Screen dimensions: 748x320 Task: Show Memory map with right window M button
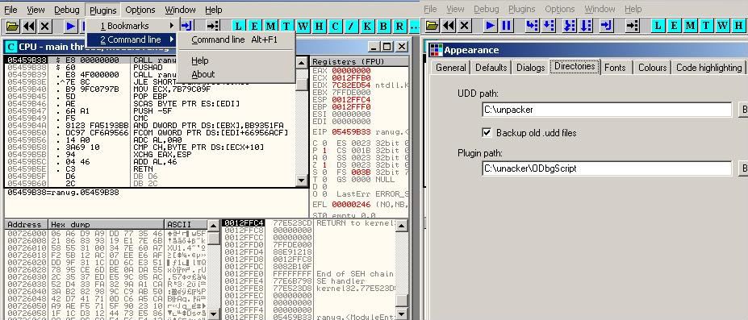tap(690, 26)
